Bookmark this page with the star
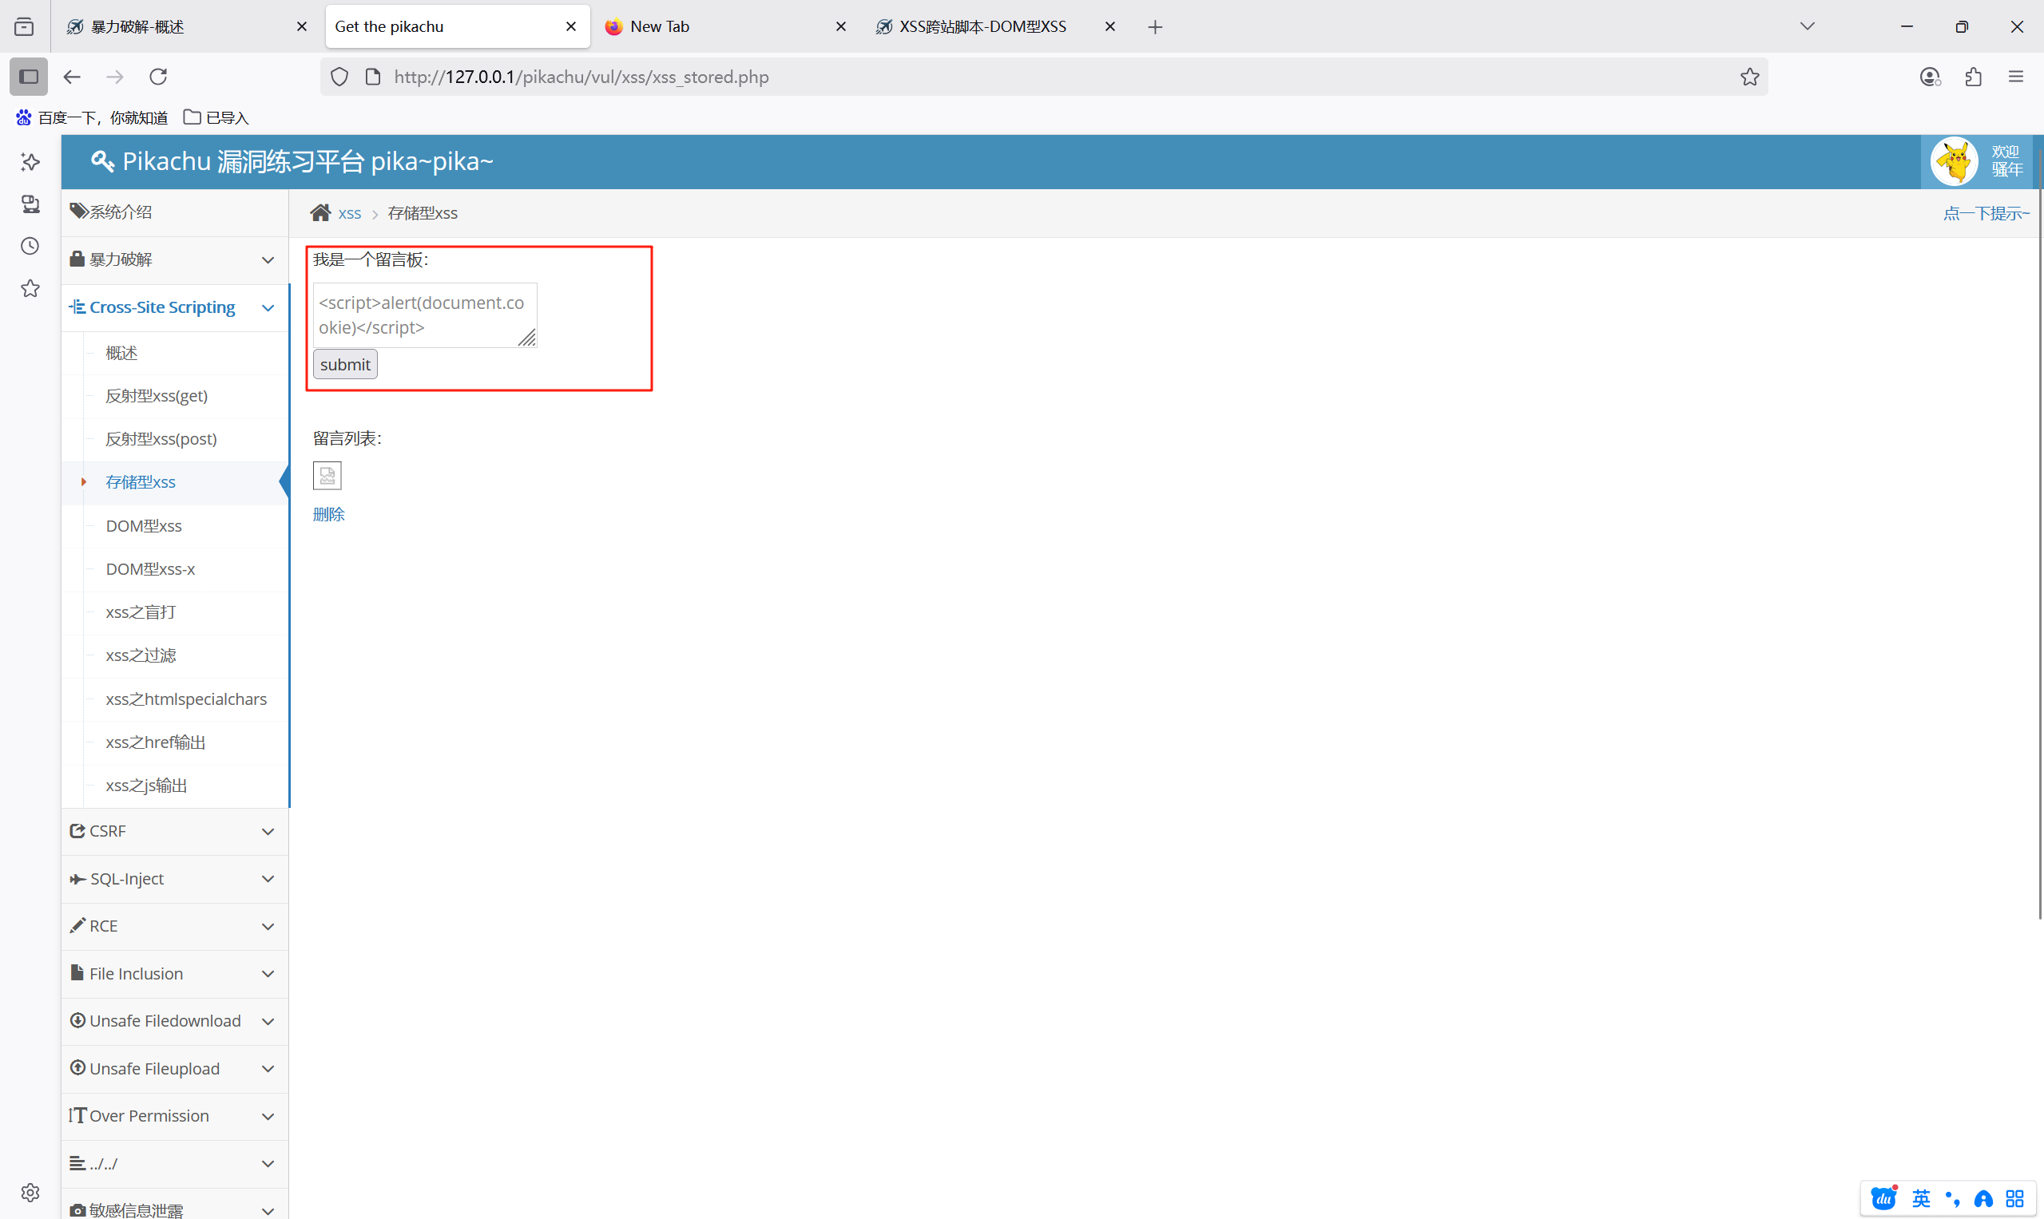 [1750, 77]
